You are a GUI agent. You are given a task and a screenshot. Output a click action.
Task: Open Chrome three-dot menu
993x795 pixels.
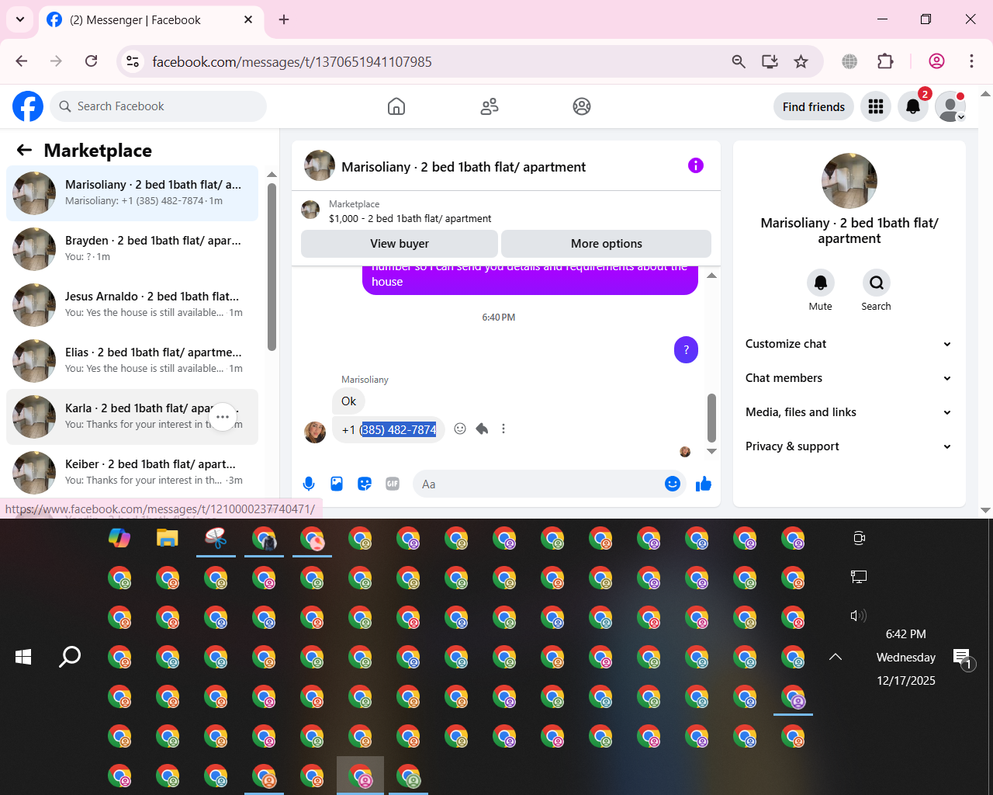pos(971,61)
